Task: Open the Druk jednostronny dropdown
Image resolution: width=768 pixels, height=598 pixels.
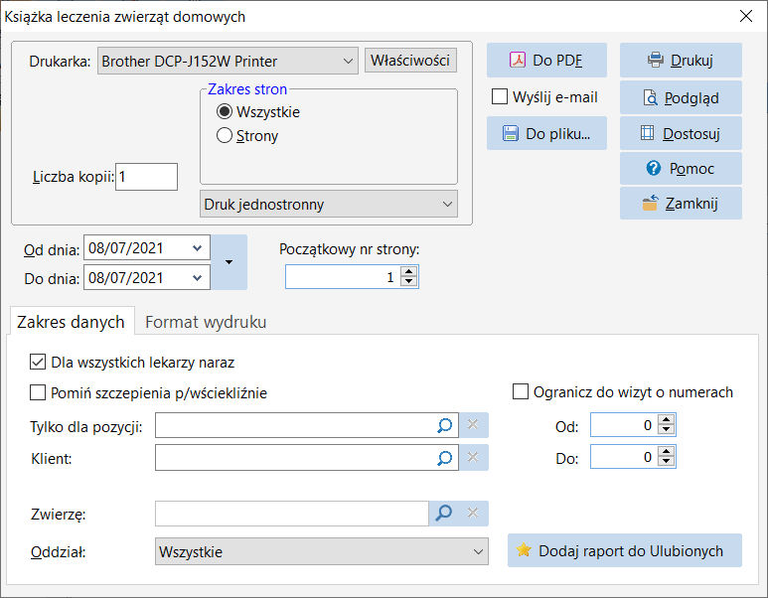Action: click(x=329, y=204)
